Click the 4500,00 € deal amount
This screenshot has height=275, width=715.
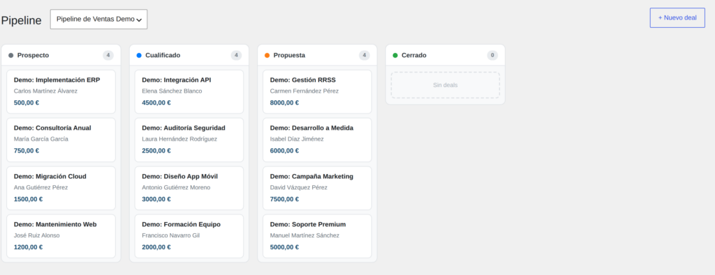156,103
